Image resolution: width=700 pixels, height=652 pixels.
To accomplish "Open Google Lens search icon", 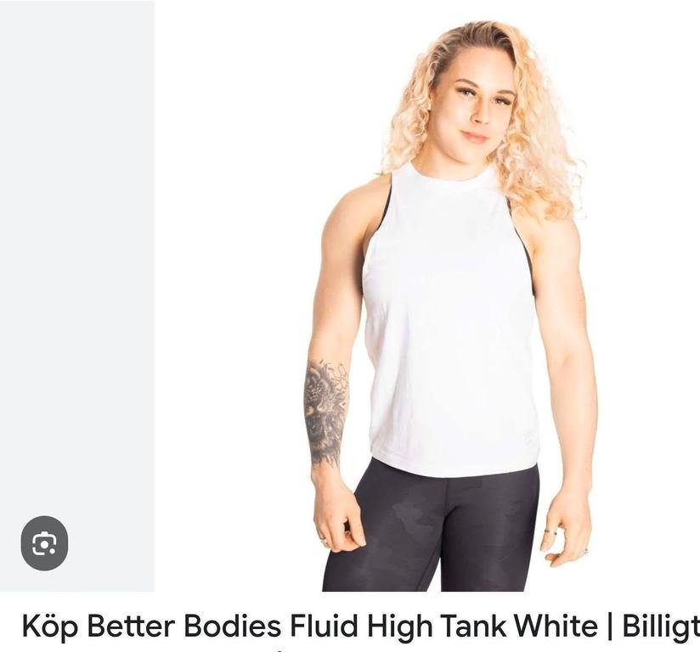I will 45,542.
